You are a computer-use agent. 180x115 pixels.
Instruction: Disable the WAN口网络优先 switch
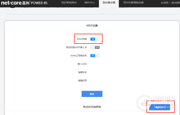tap(95, 56)
